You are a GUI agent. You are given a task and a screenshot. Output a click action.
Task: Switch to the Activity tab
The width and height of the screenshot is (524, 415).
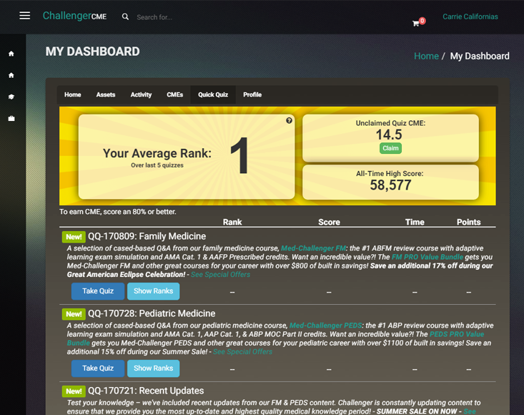(141, 94)
